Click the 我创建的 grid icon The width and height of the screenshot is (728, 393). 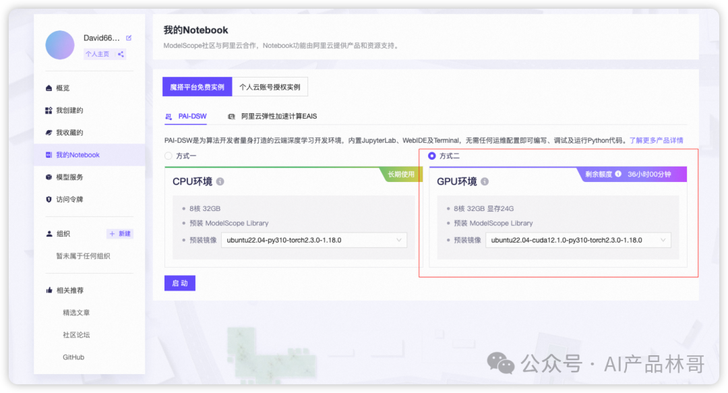(x=49, y=110)
